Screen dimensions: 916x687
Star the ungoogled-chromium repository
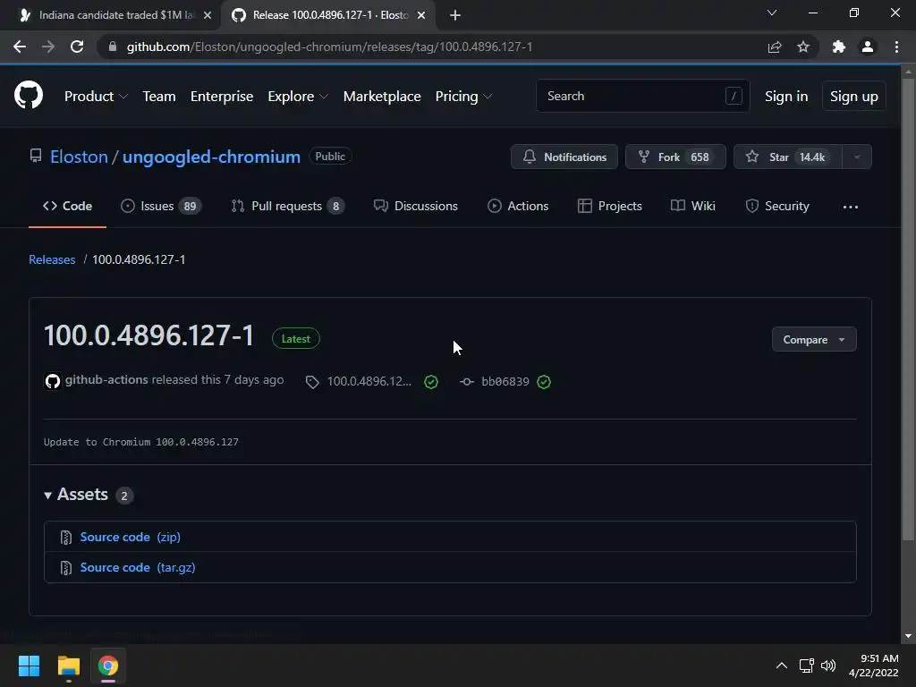[788, 157]
